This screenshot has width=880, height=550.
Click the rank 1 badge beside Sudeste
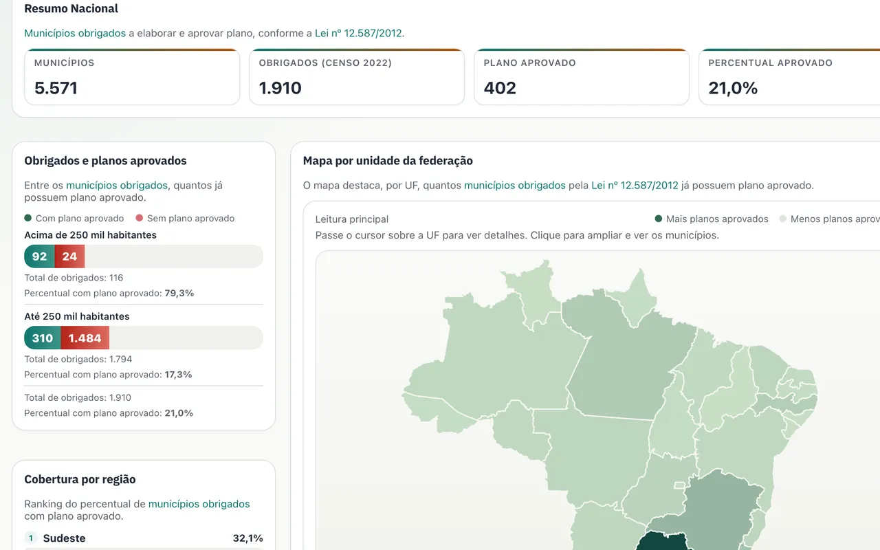[x=30, y=538]
